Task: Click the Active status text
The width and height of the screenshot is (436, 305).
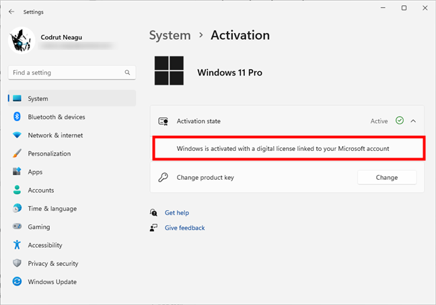Action: point(379,121)
